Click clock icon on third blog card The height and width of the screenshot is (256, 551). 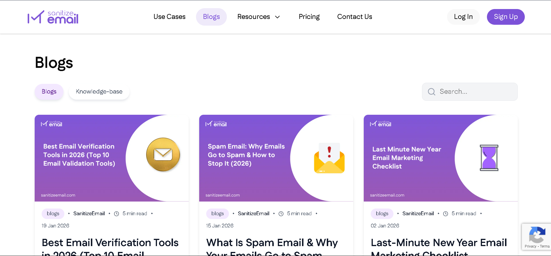[x=446, y=214]
